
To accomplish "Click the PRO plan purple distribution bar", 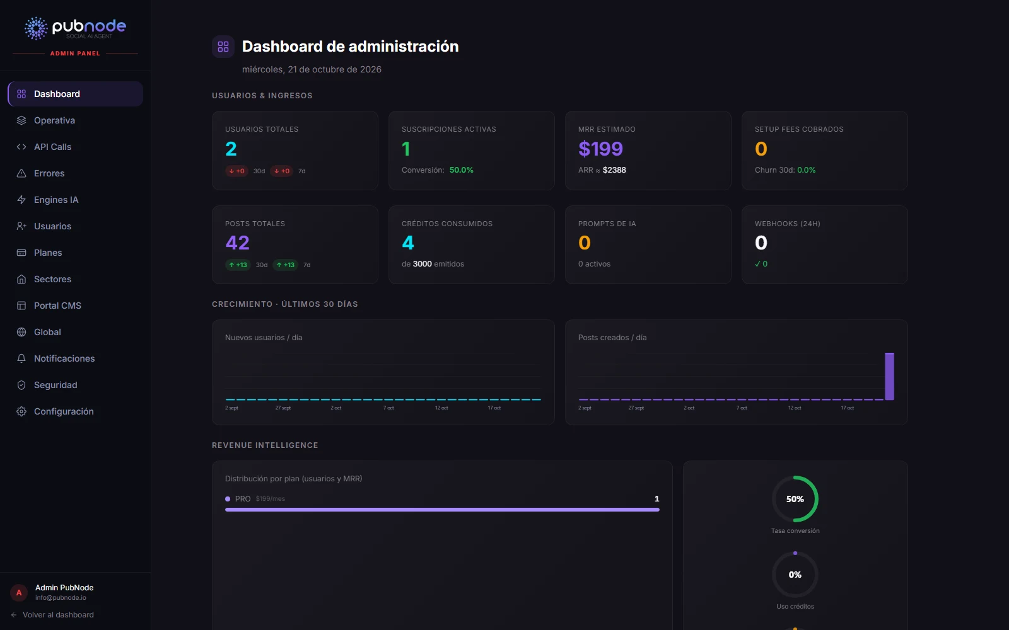I will click(x=442, y=510).
